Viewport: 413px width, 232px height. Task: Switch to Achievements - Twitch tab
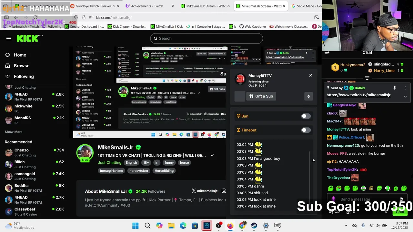tap(150, 6)
